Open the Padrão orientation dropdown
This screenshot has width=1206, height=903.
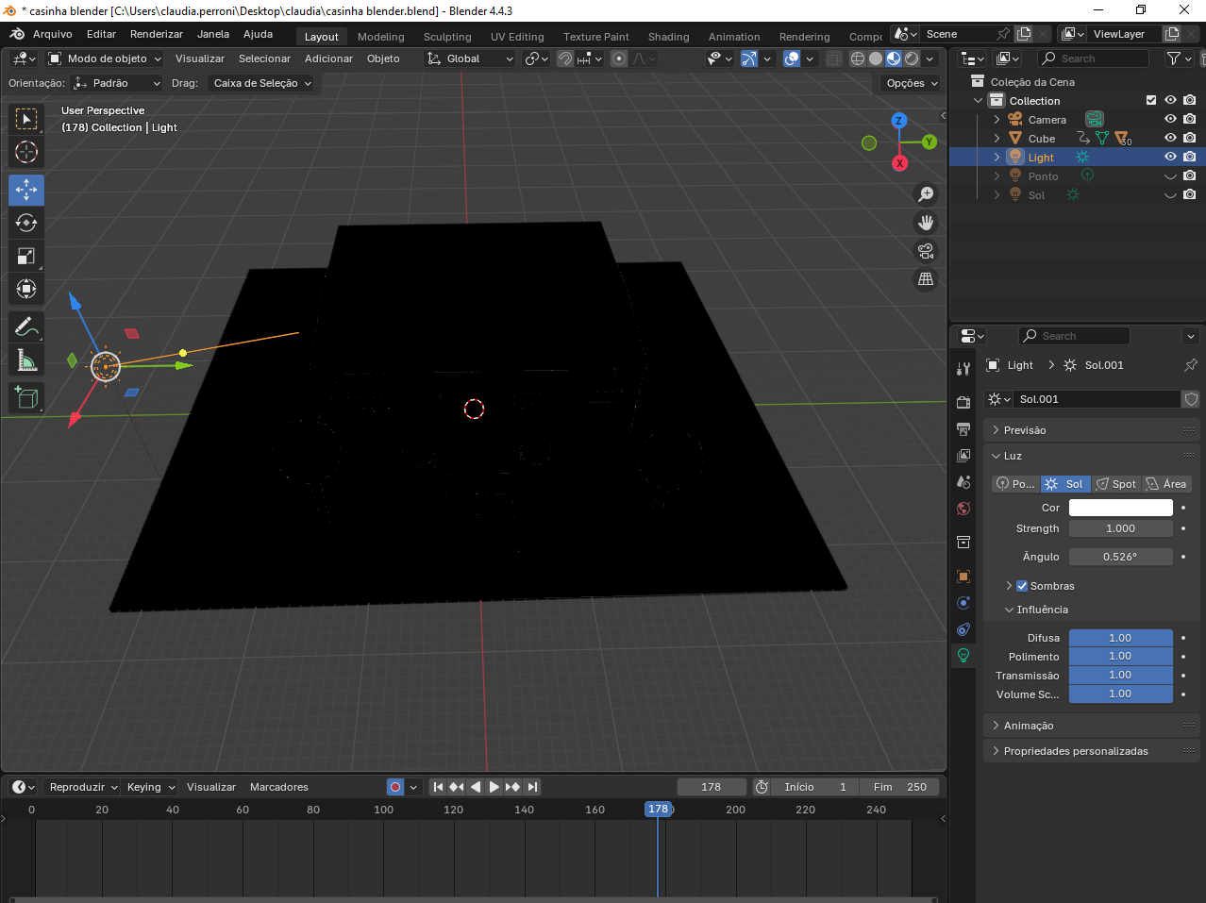[x=117, y=83]
